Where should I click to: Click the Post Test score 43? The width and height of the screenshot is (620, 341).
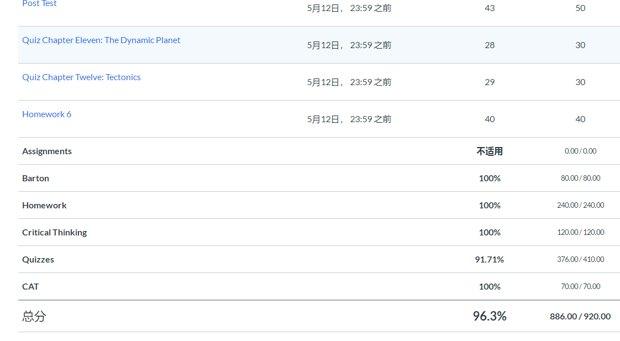click(489, 8)
